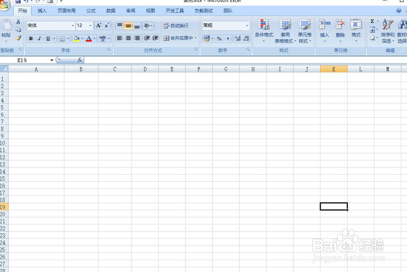Apply percent style
The image size is (407, 272).
click(219, 38)
